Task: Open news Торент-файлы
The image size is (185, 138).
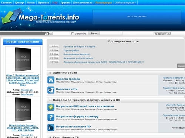Action: [71, 50]
